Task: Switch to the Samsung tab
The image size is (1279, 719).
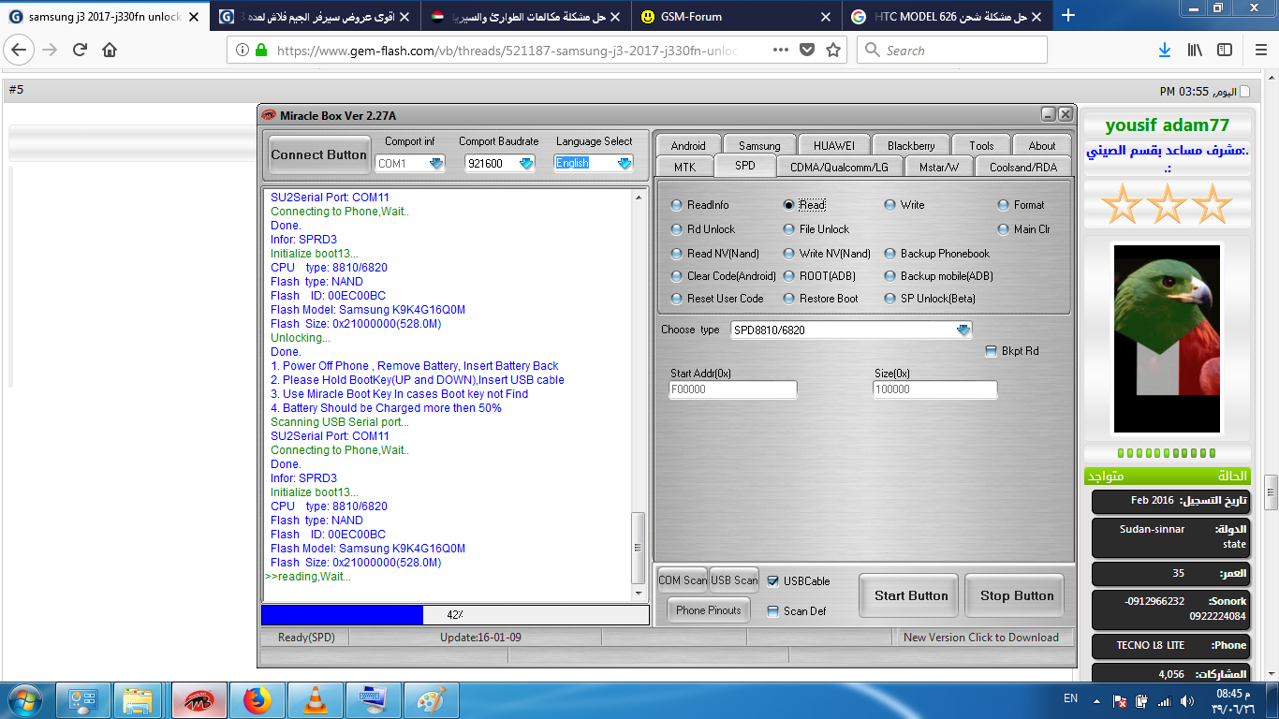Action: [x=759, y=145]
